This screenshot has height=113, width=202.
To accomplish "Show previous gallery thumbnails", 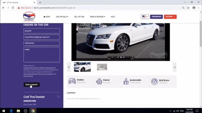I will tap(69, 67).
